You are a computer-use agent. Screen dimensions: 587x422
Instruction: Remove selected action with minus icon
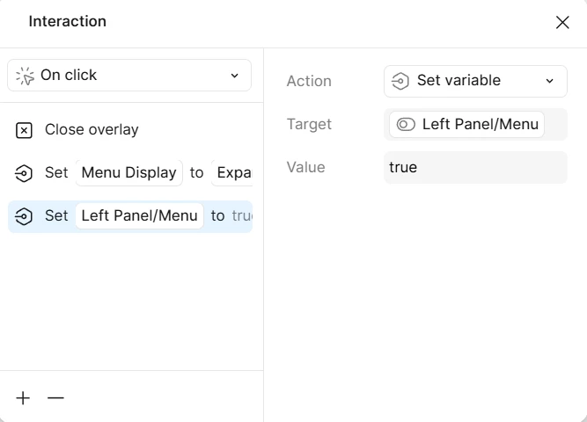[x=55, y=398]
